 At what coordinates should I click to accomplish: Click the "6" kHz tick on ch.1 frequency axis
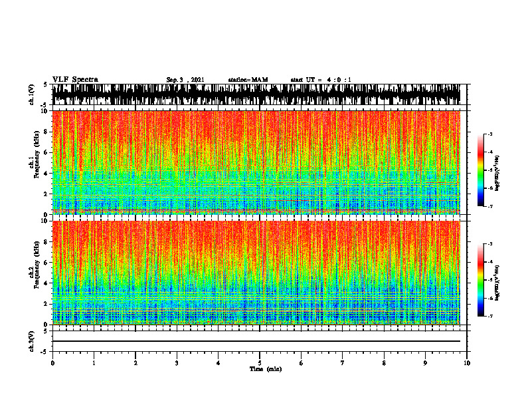click(46, 153)
